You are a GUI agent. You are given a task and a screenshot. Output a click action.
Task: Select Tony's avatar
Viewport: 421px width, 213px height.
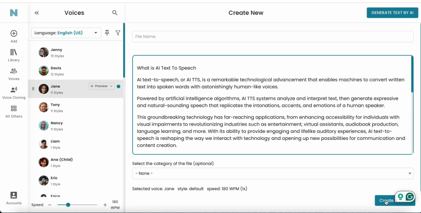pyautogui.click(x=44, y=107)
